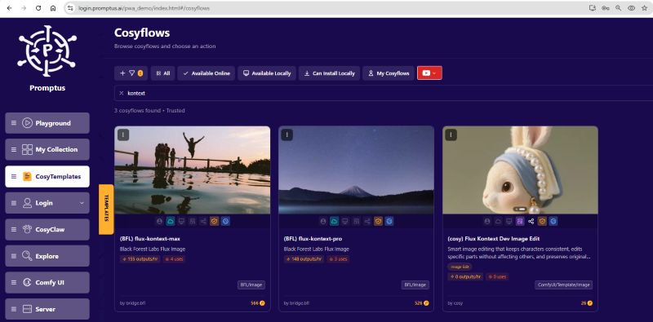
Task: Click the browser home icon
Action: coord(53,8)
